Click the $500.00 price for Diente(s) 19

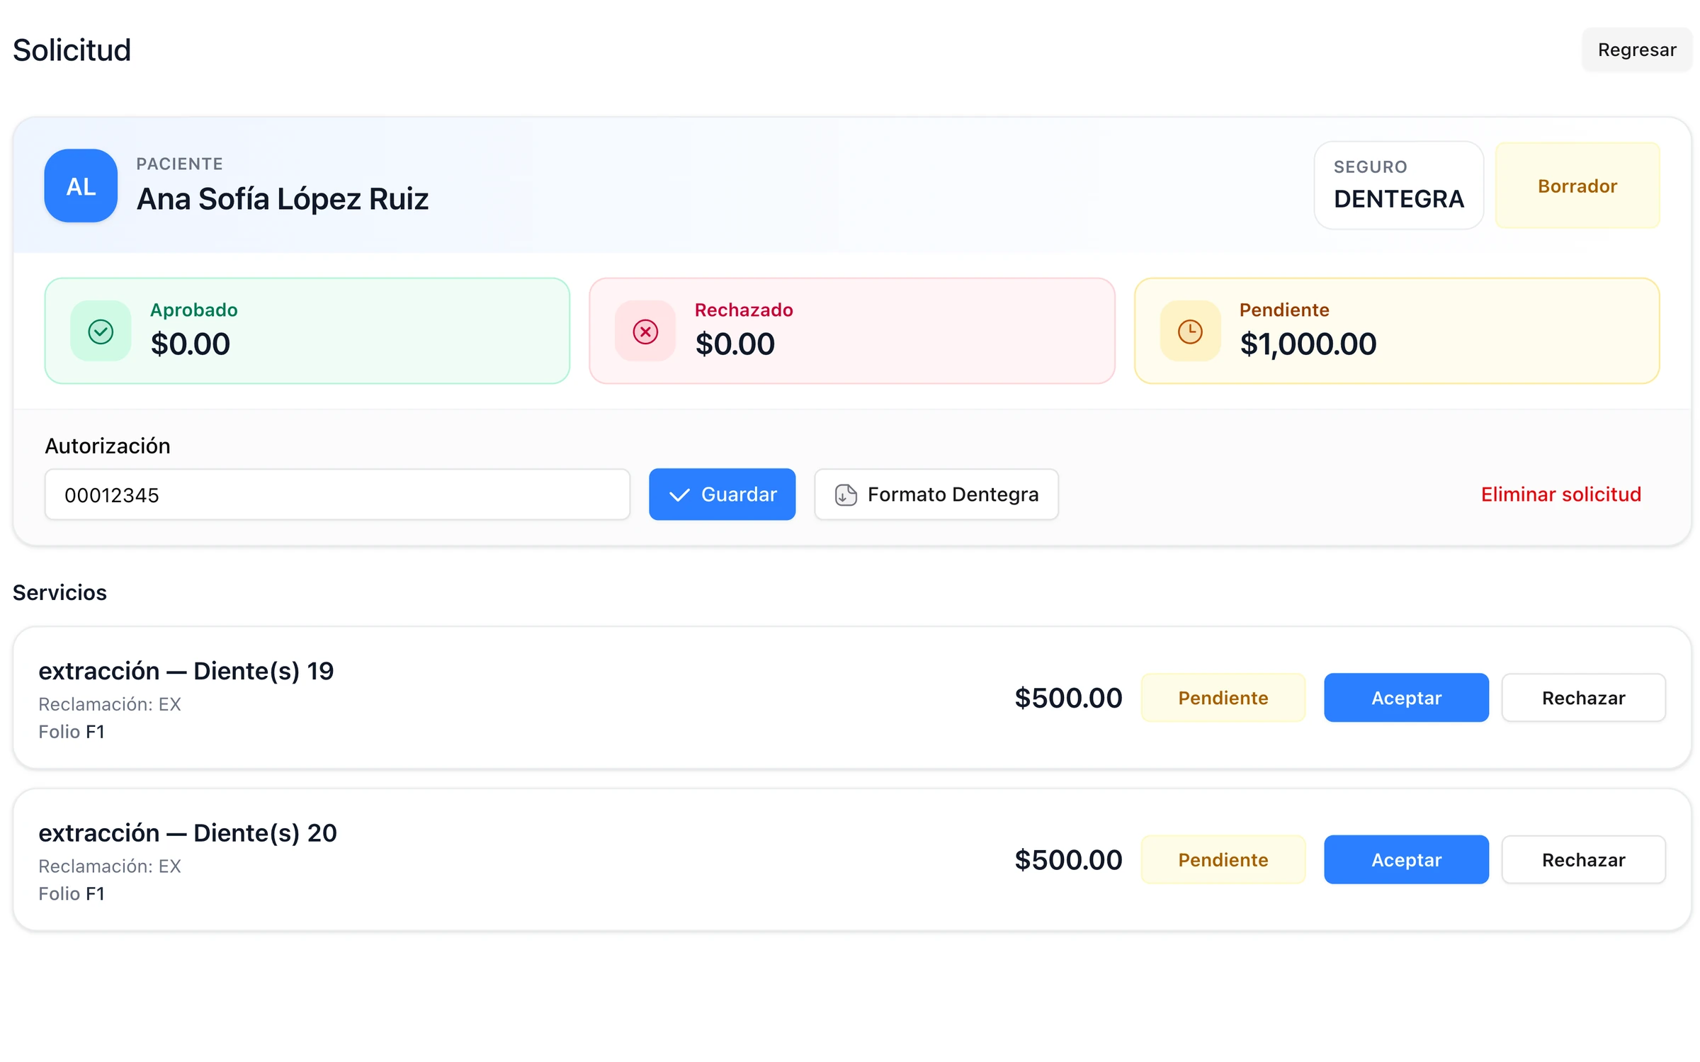[x=1068, y=698]
